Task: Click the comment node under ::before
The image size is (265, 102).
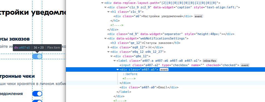Action: [x=129, y=79]
